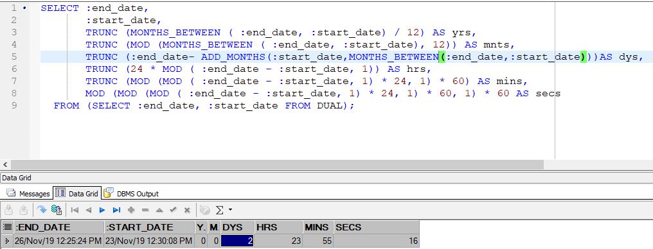Click the blue marker dot beside line 1

[24, 8]
